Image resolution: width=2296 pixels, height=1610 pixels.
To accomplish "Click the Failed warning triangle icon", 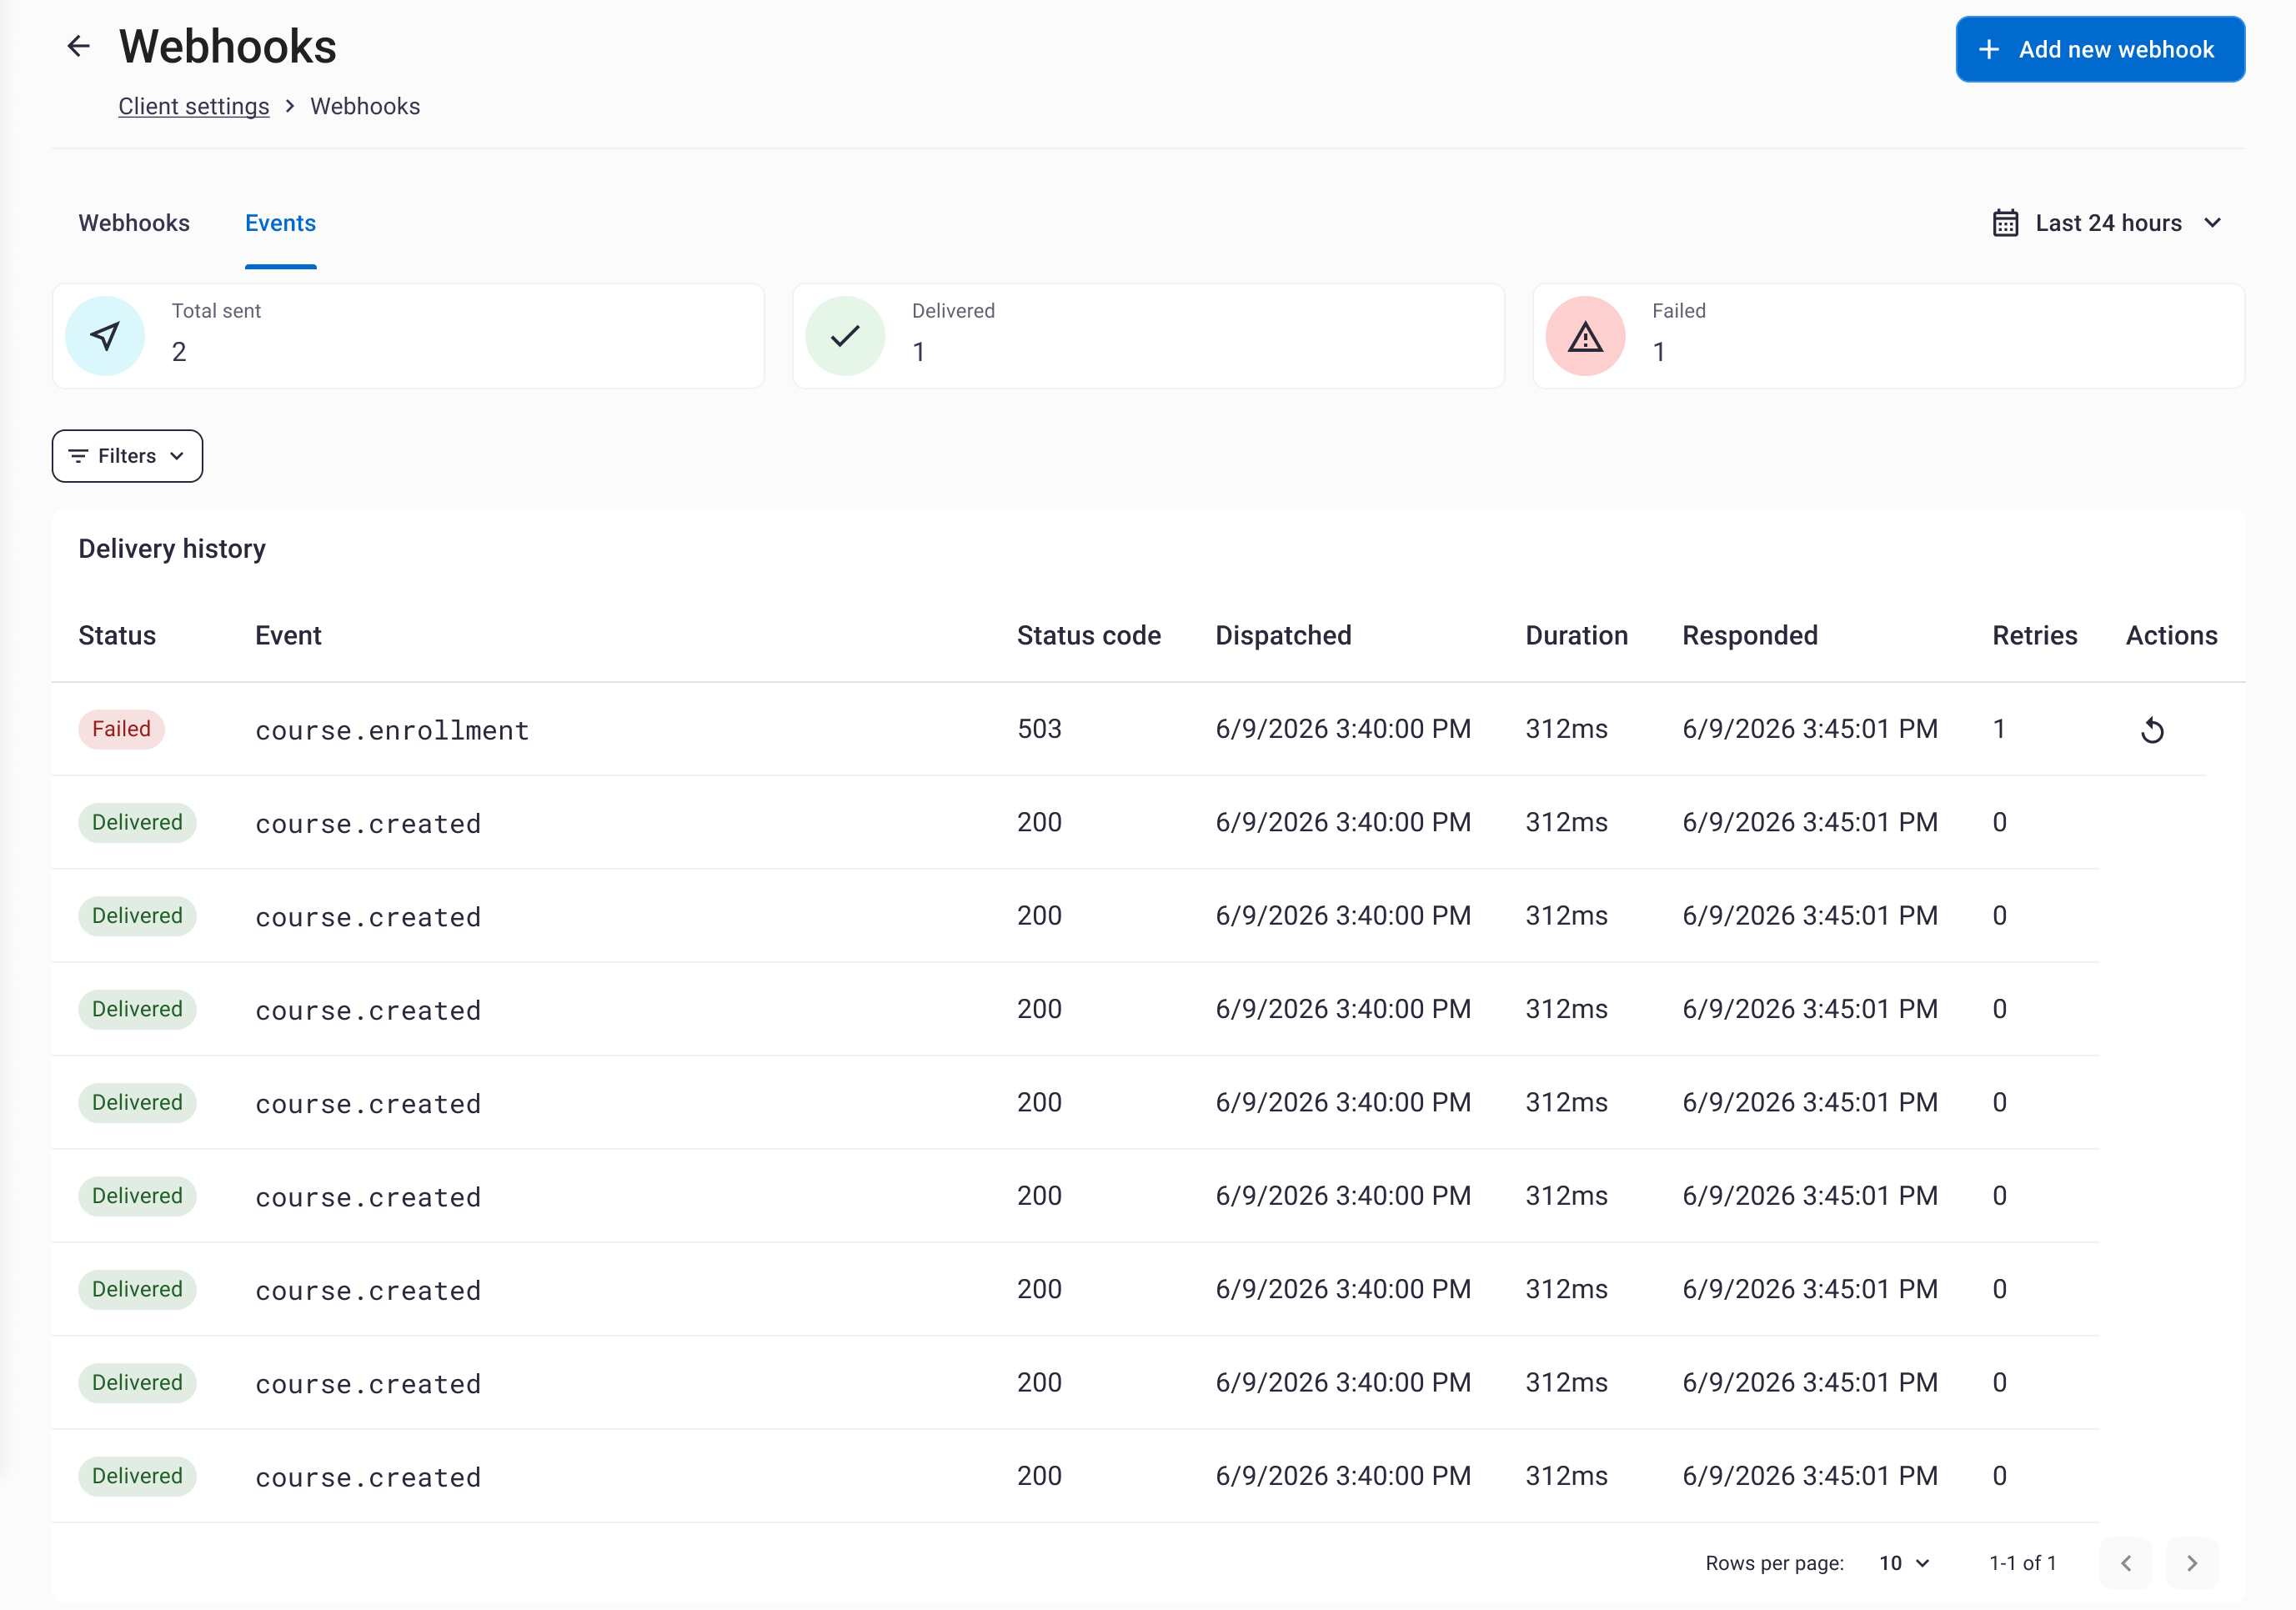I will [1585, 336].
